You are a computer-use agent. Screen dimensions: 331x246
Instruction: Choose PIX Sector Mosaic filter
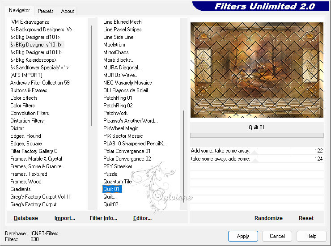point(123,136)
